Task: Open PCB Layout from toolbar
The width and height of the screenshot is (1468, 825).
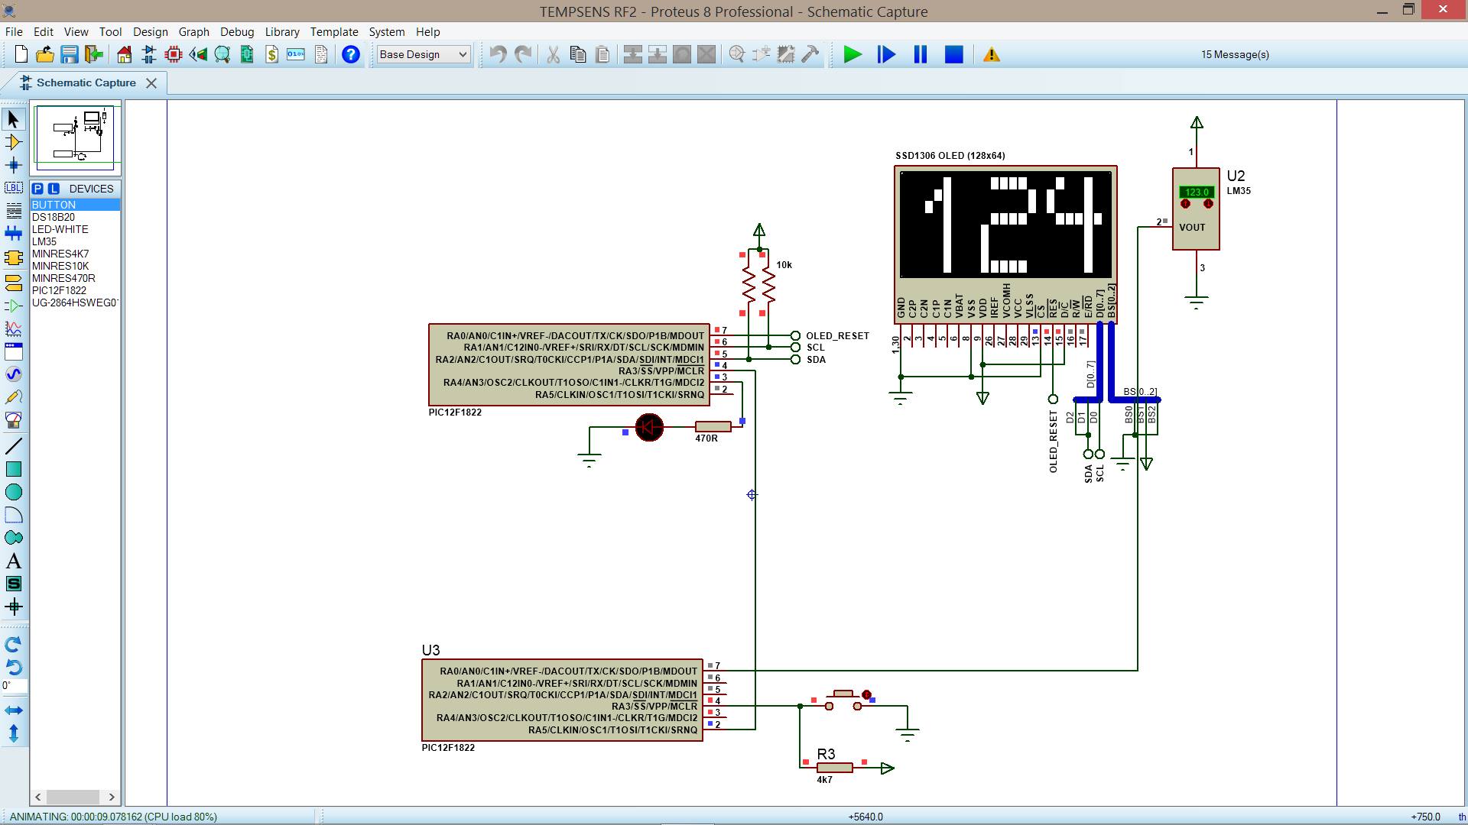Action: pyautogui.click(x=174, y=54)
